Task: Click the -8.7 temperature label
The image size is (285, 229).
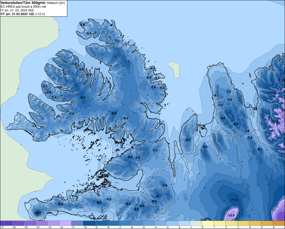Action: point(158,196)
